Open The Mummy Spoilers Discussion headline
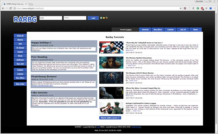Viewport: 218px width, 134px height. click(139, 58)
